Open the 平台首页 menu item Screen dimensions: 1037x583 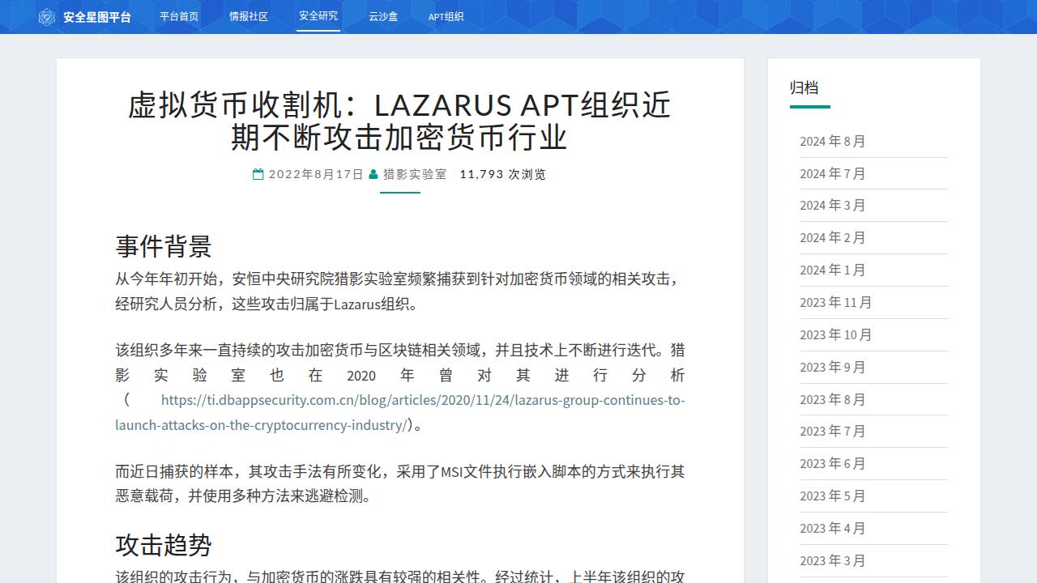179,16
